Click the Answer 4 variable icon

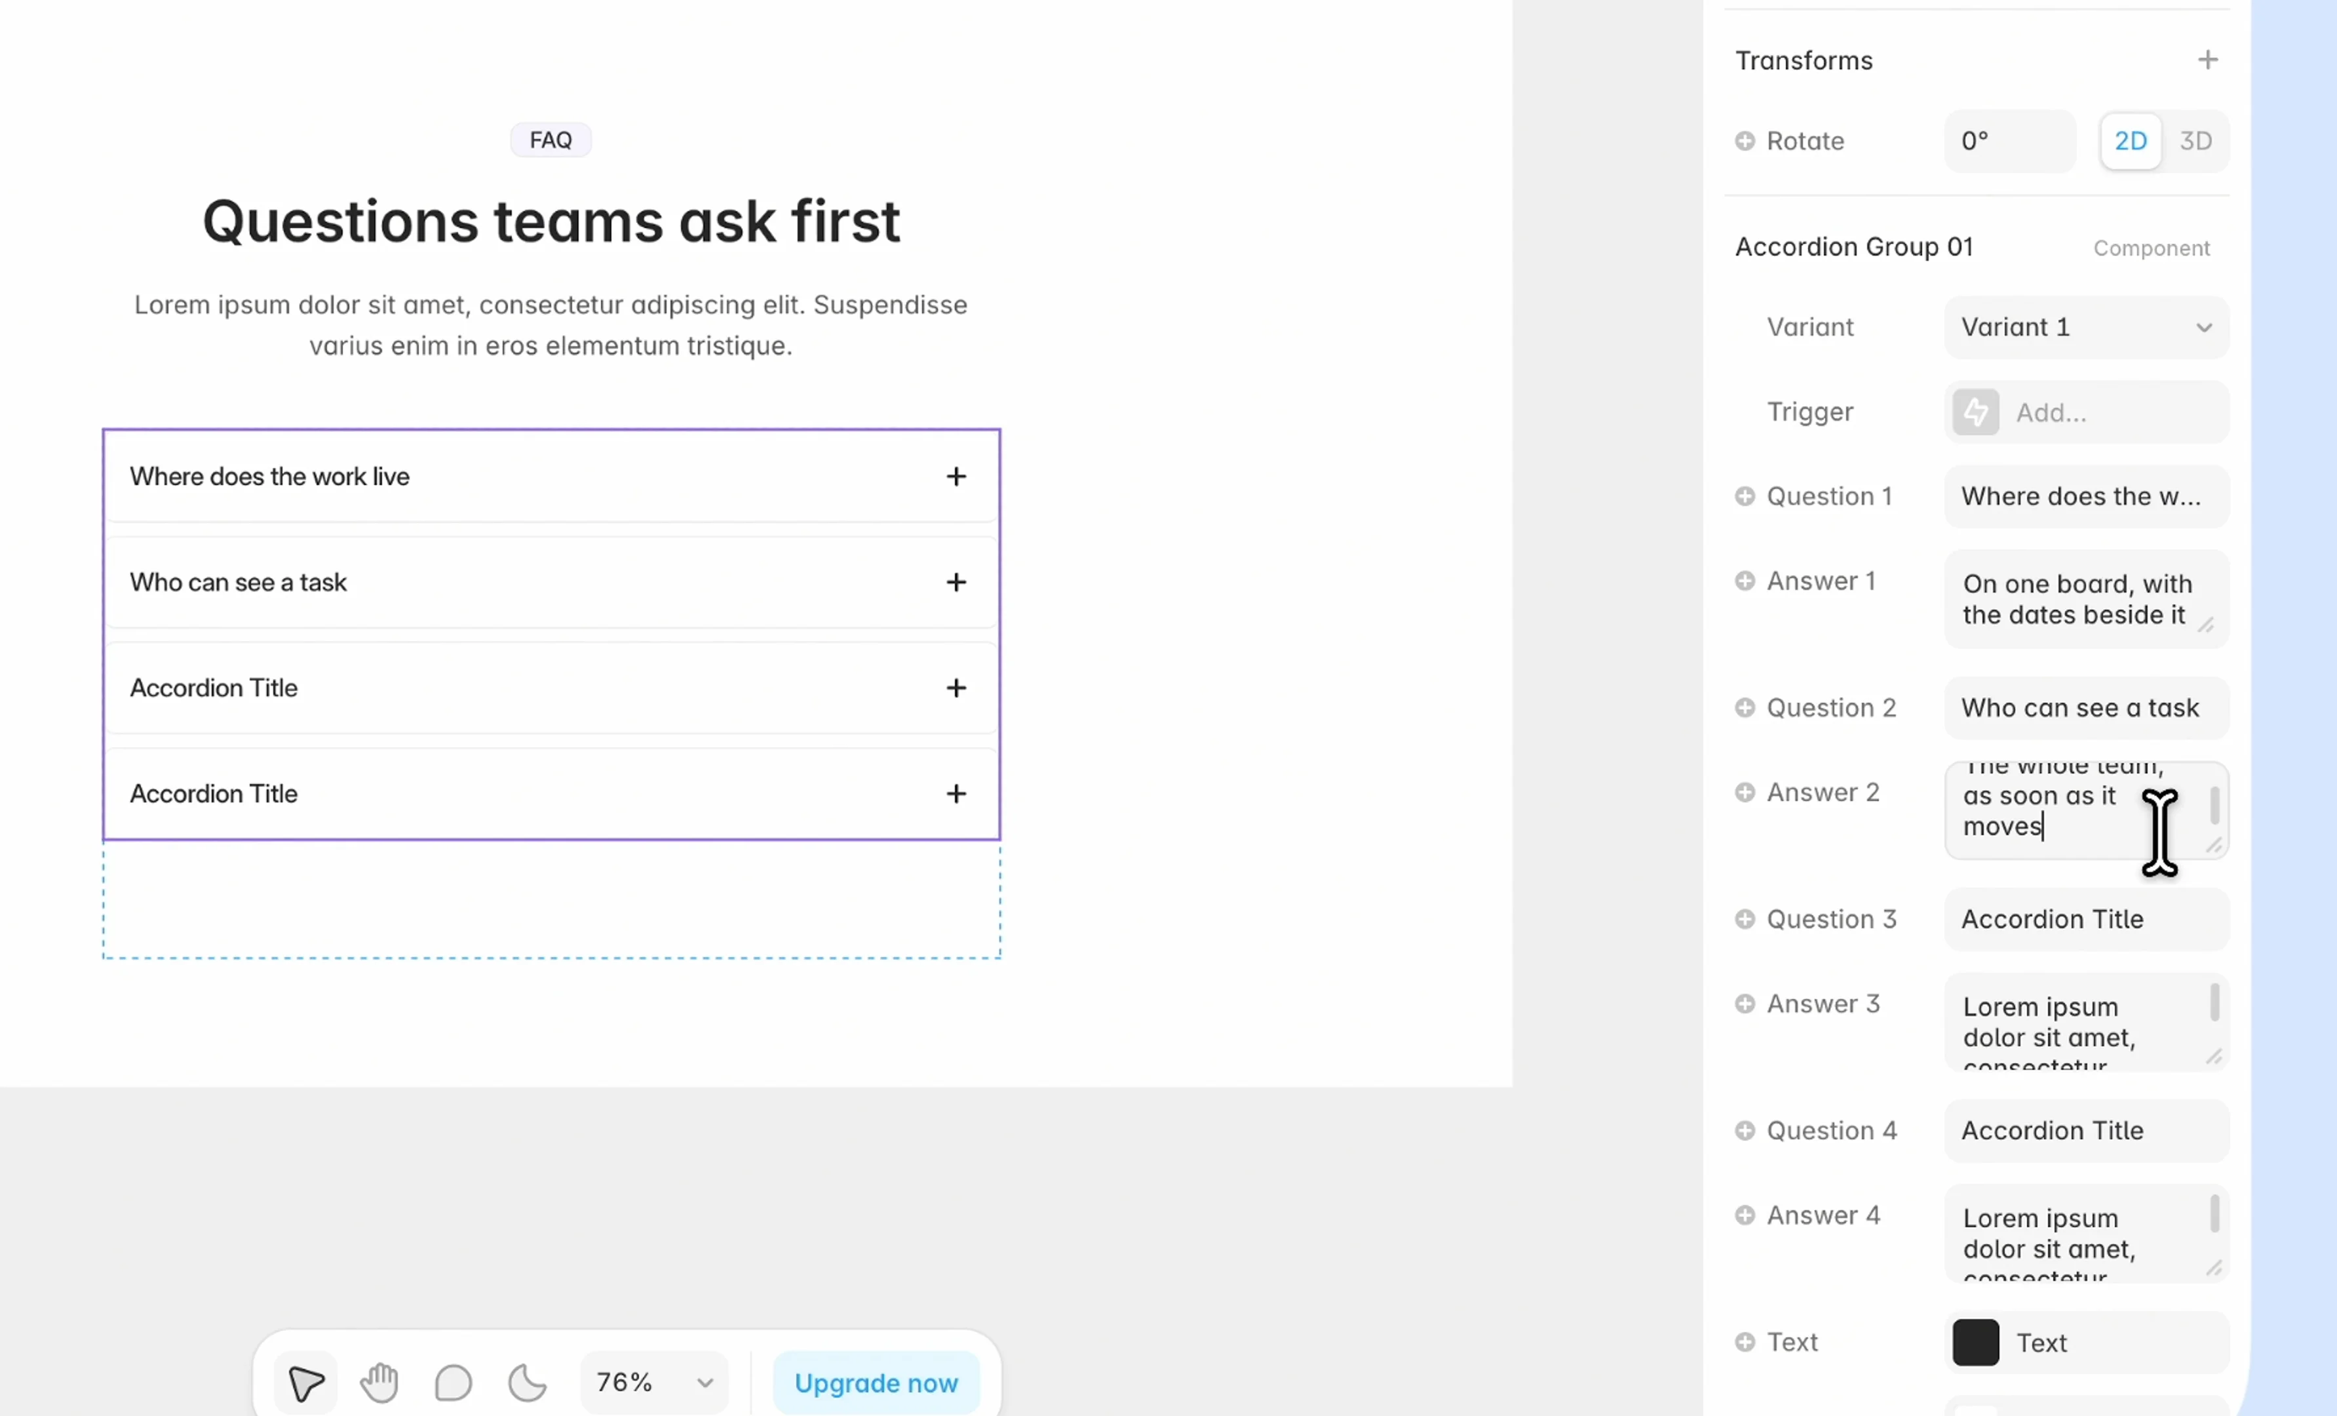point(1745,1216)
